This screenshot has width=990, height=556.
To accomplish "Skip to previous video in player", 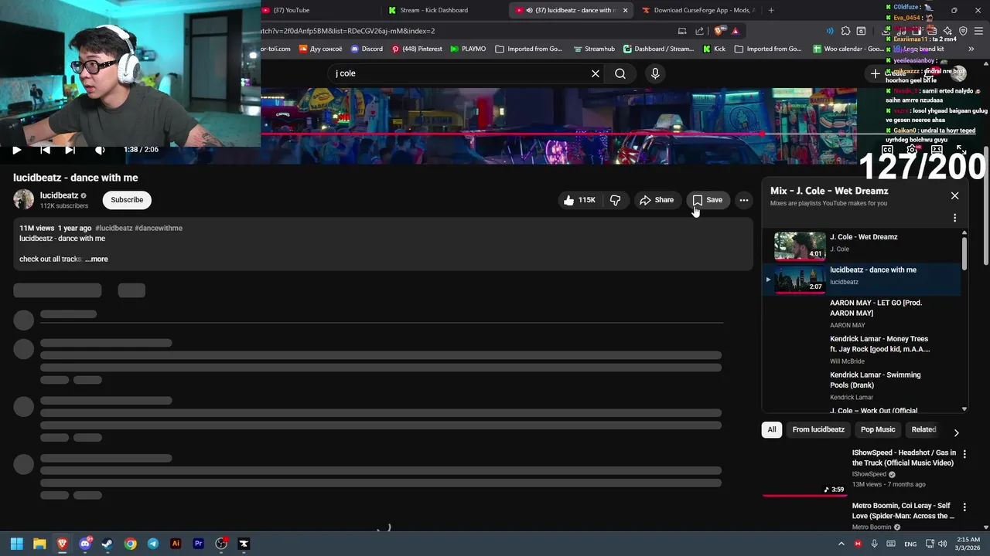I will pos(45,150).
